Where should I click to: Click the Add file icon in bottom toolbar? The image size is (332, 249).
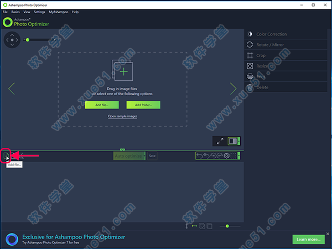[6, 156]
